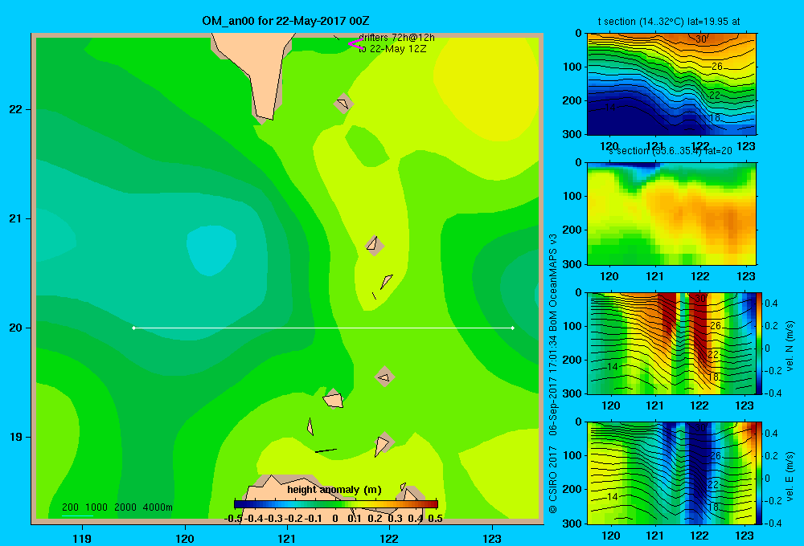This screenshot has width=804, height=546.
Task: Click latitude label 22 on the main map axis
Action: (x=15, y=109)
